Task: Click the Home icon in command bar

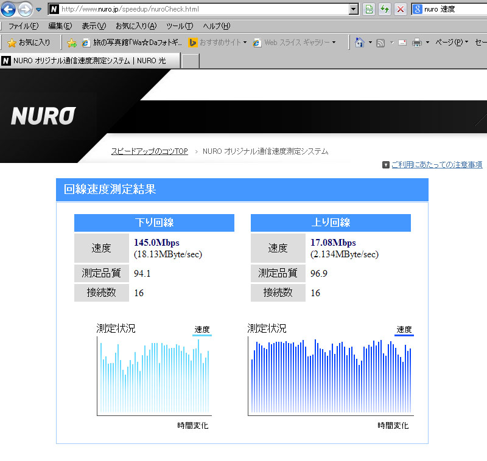Action: point(360,43)
